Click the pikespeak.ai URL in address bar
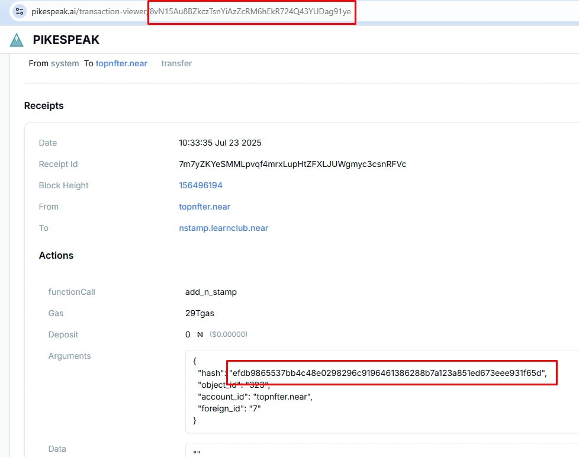This screenshot has height=457, width=579. (x=191, y=11)
